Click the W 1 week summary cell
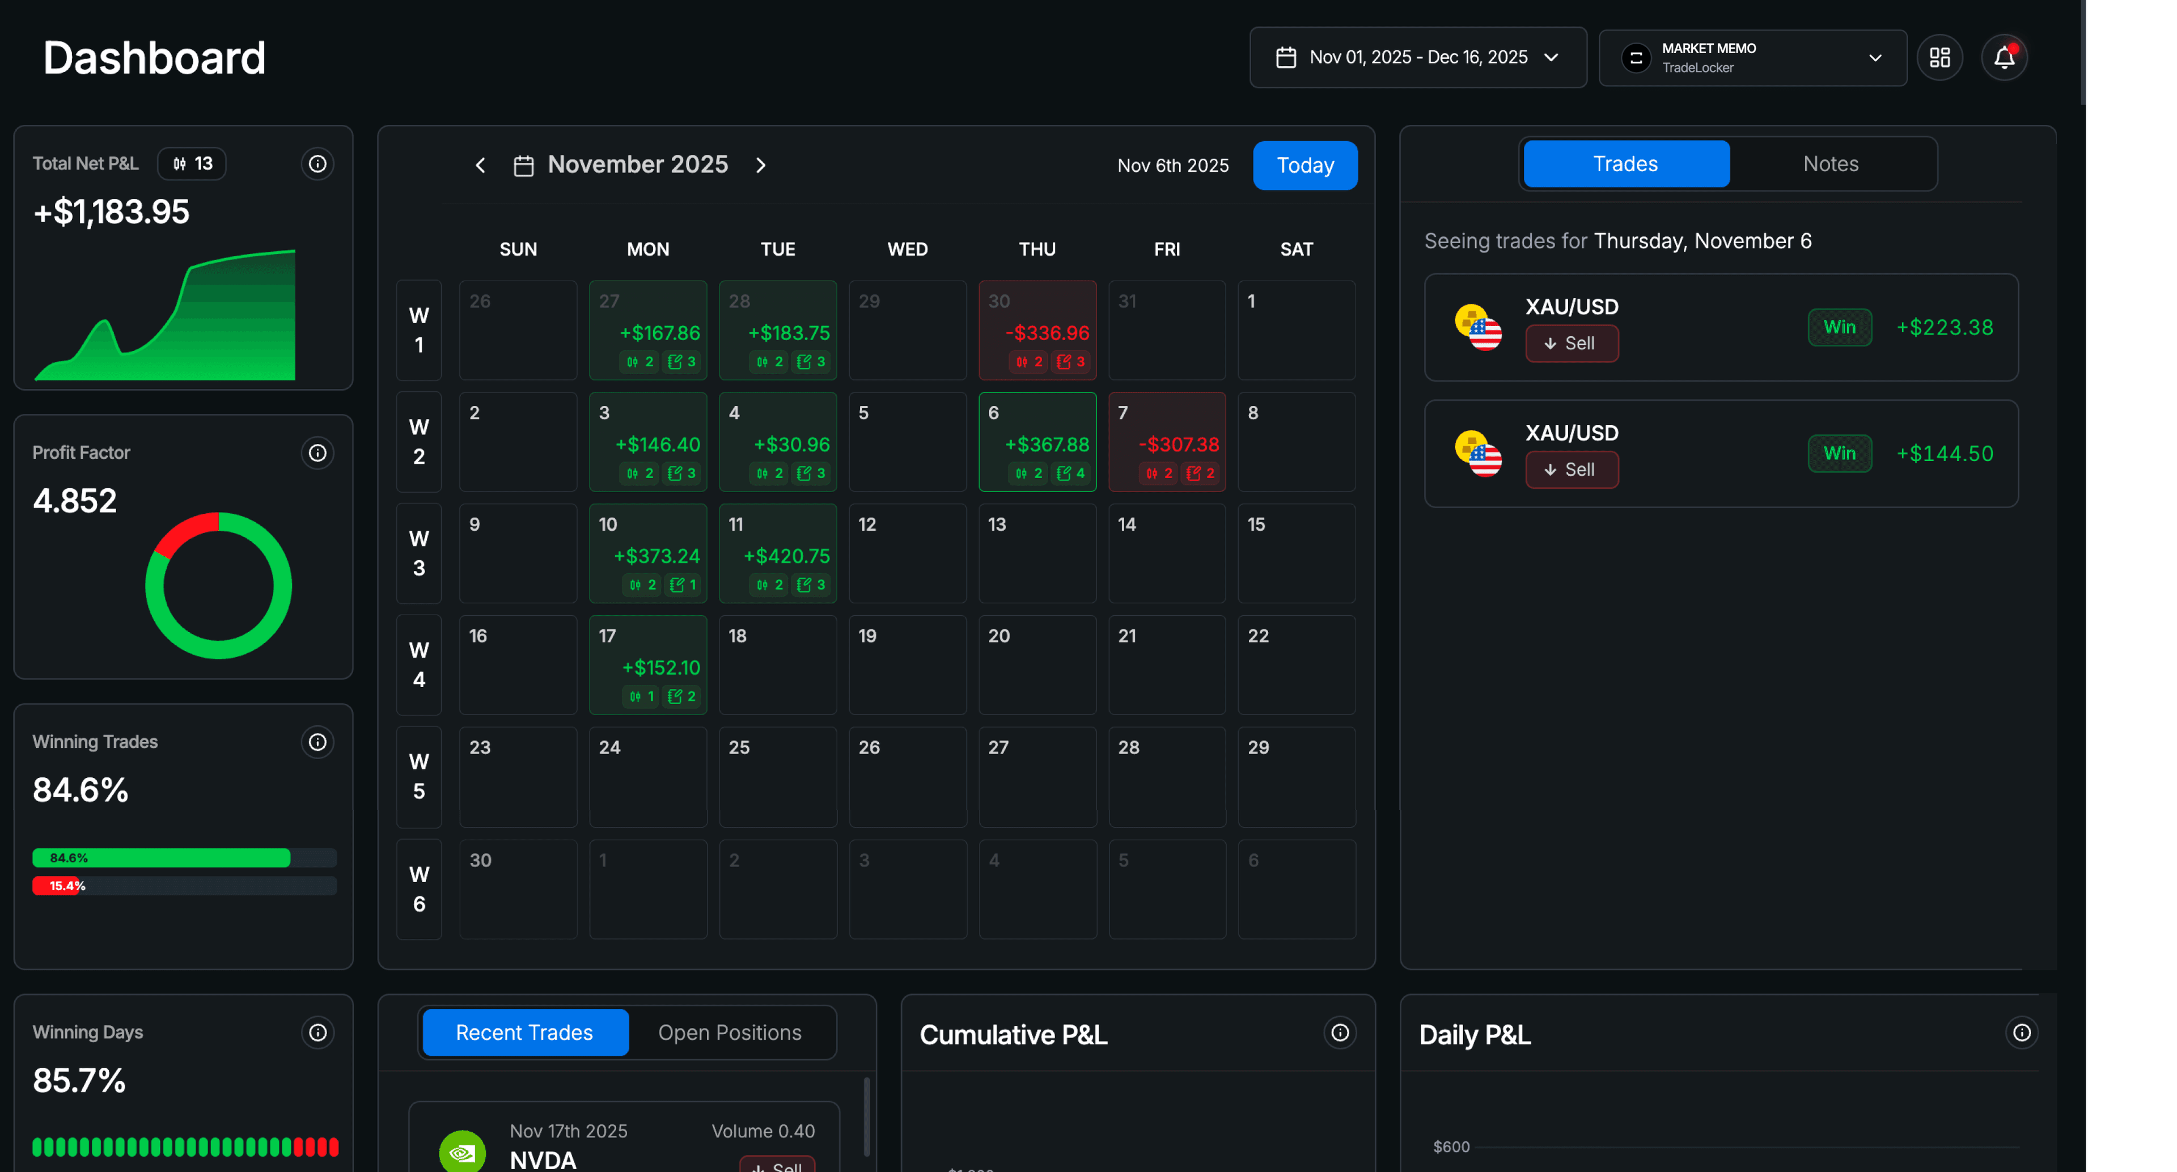Viewport: 2177px width, 1172px height. 419,331
